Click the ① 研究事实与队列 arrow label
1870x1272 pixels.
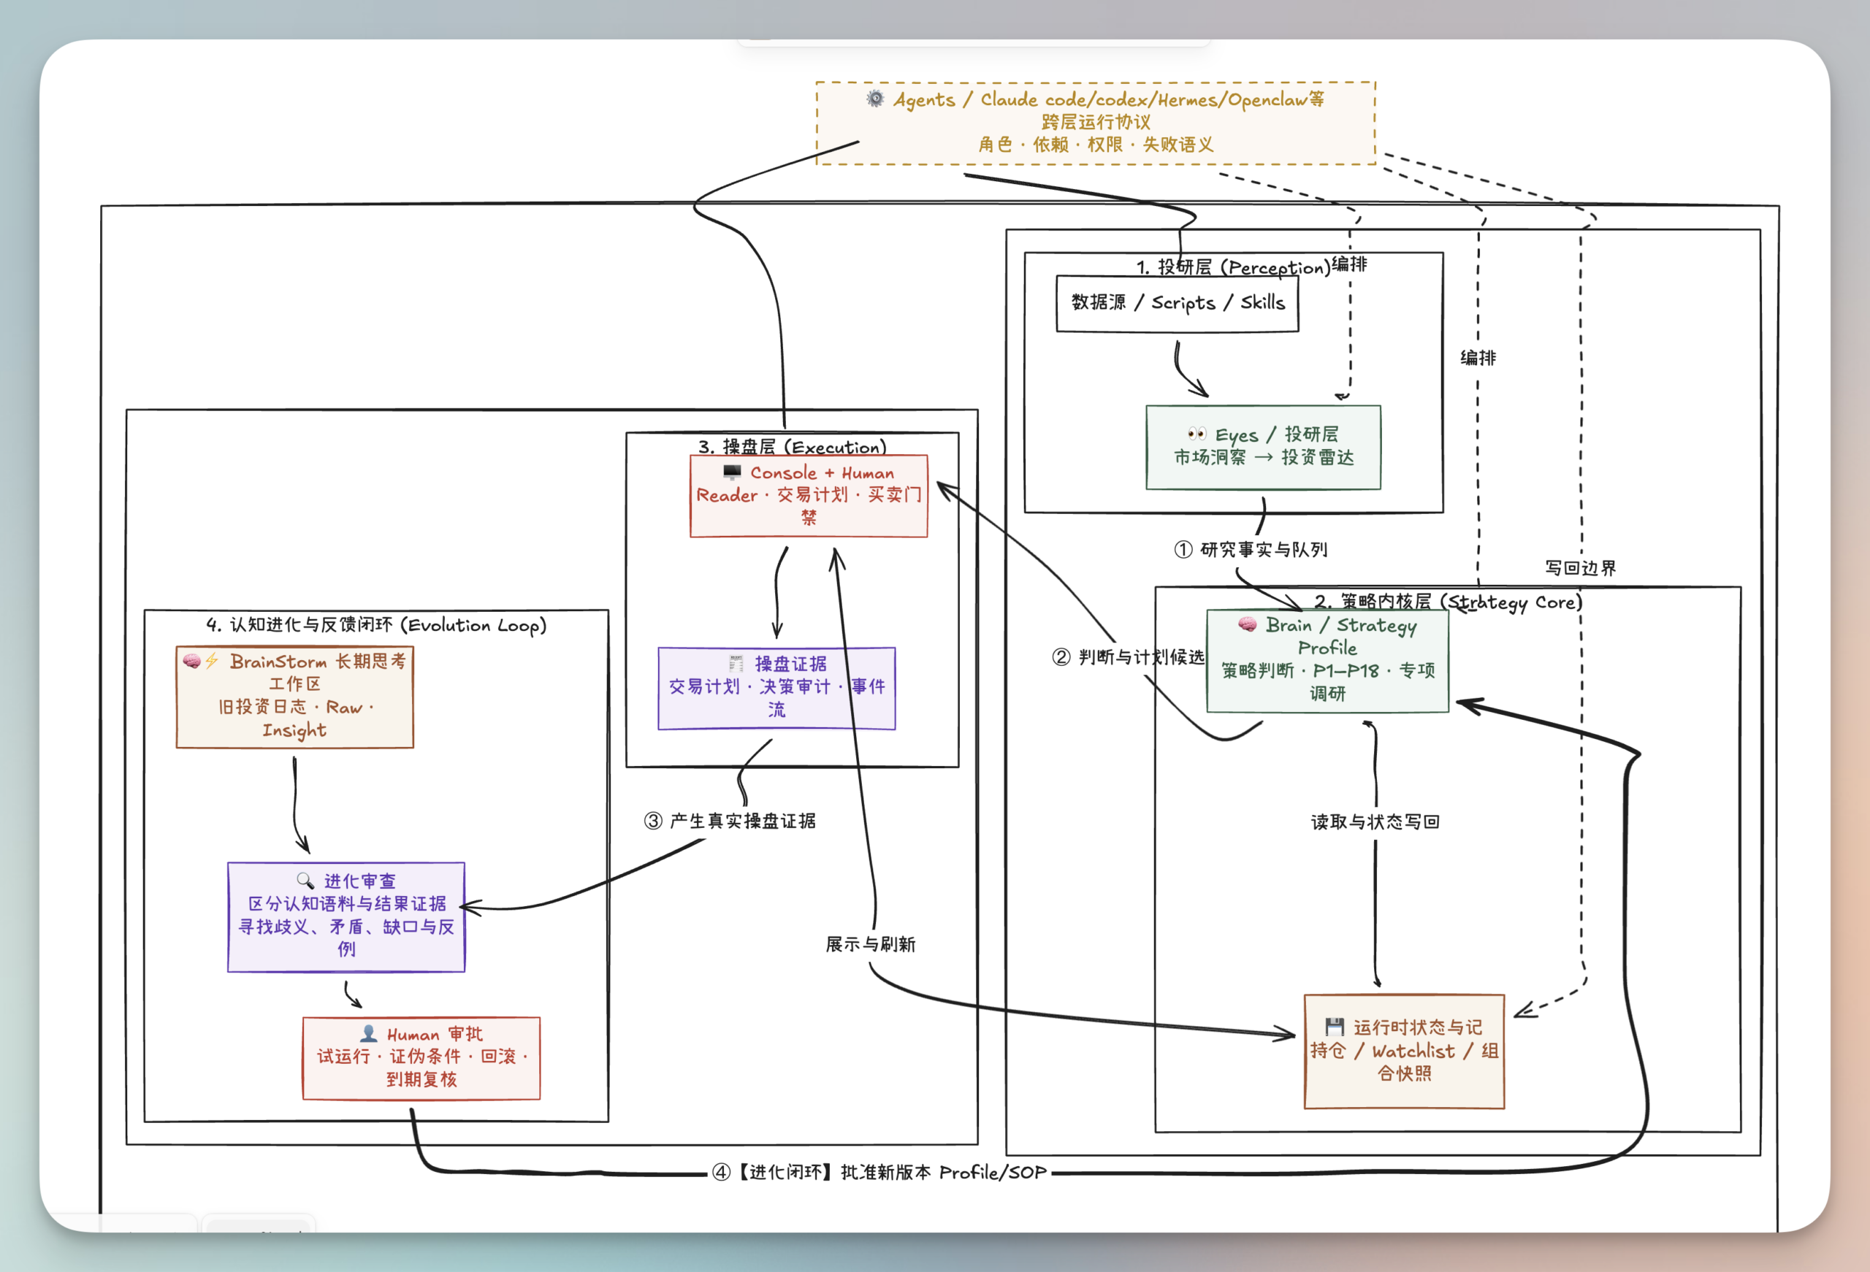point(1251,550)
